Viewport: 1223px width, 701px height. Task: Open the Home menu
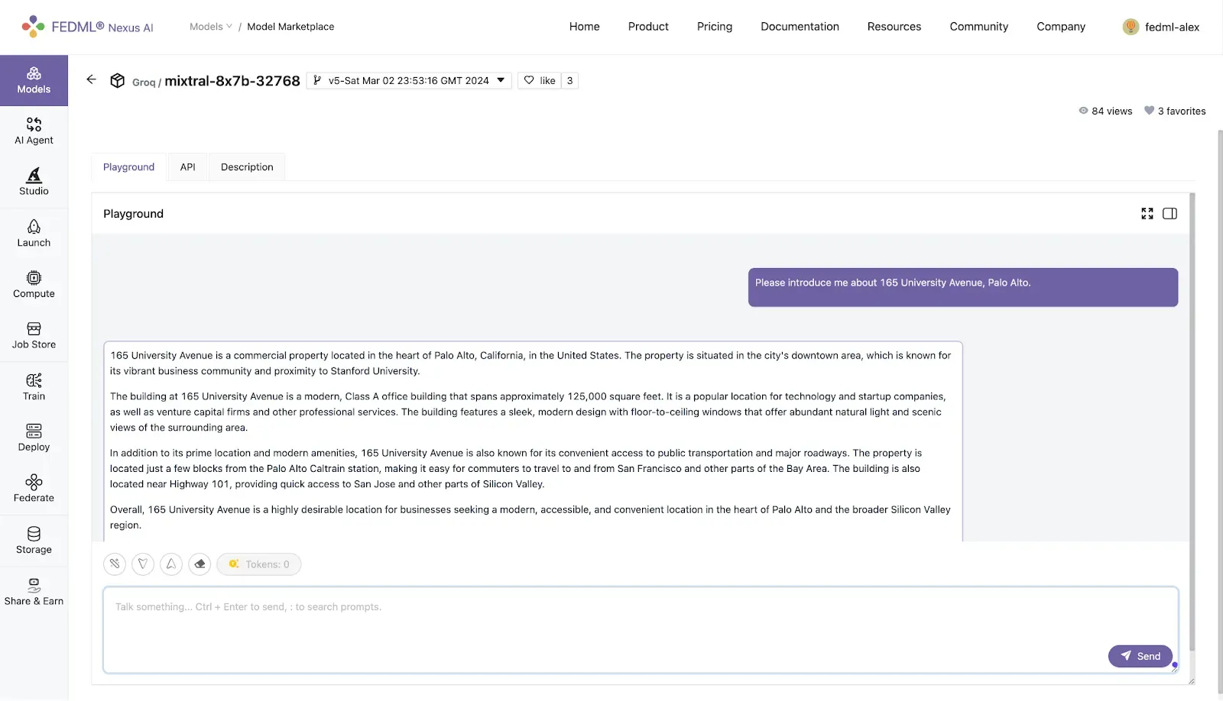coord(585,27)
